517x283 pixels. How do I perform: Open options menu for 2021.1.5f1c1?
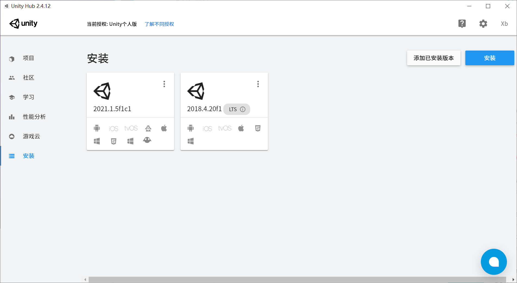click(x=164, y=84)
